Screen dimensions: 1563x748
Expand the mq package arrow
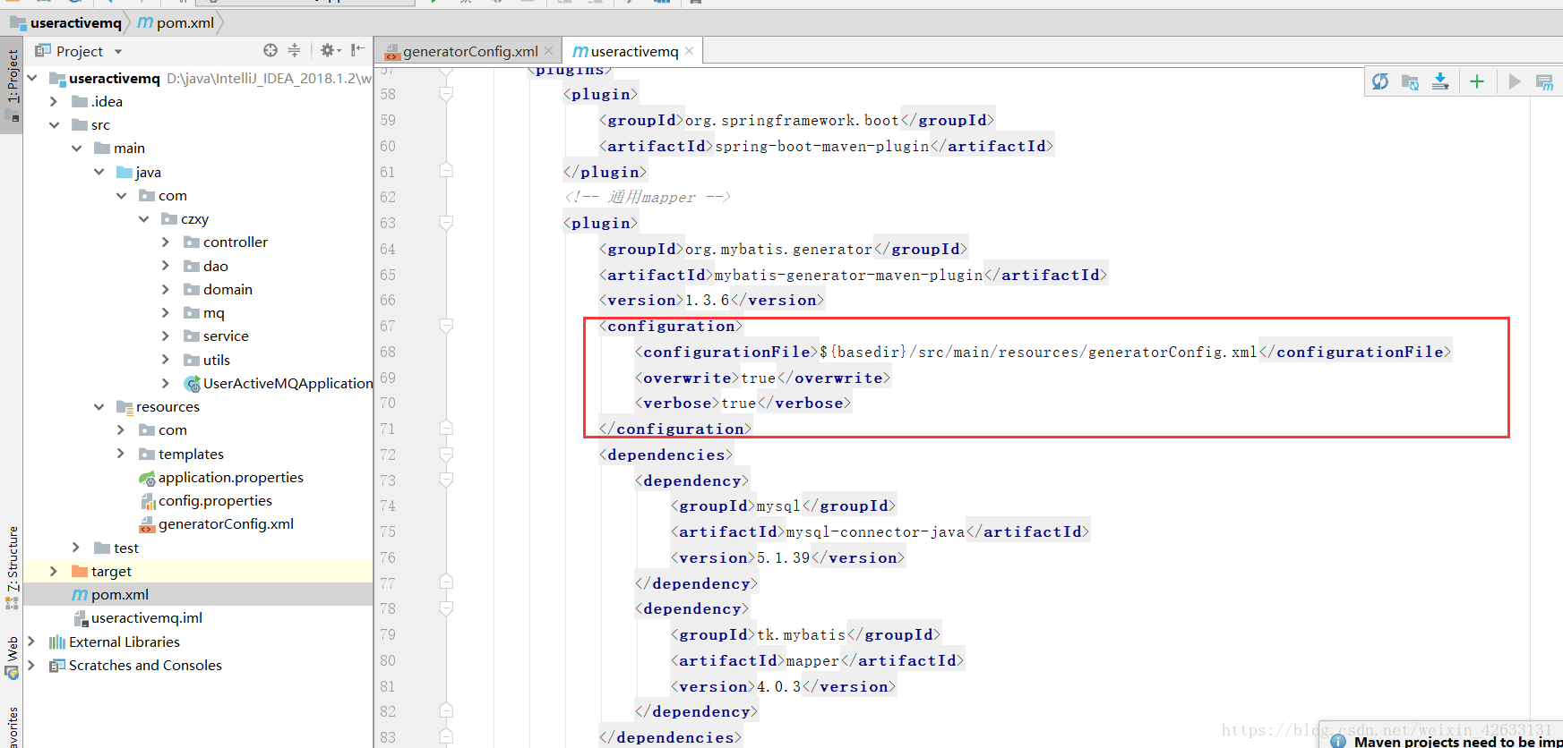tap(166, 312)
